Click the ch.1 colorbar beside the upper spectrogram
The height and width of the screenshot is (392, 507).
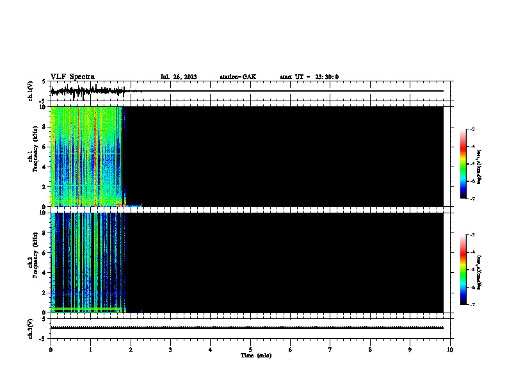(463, 164)
